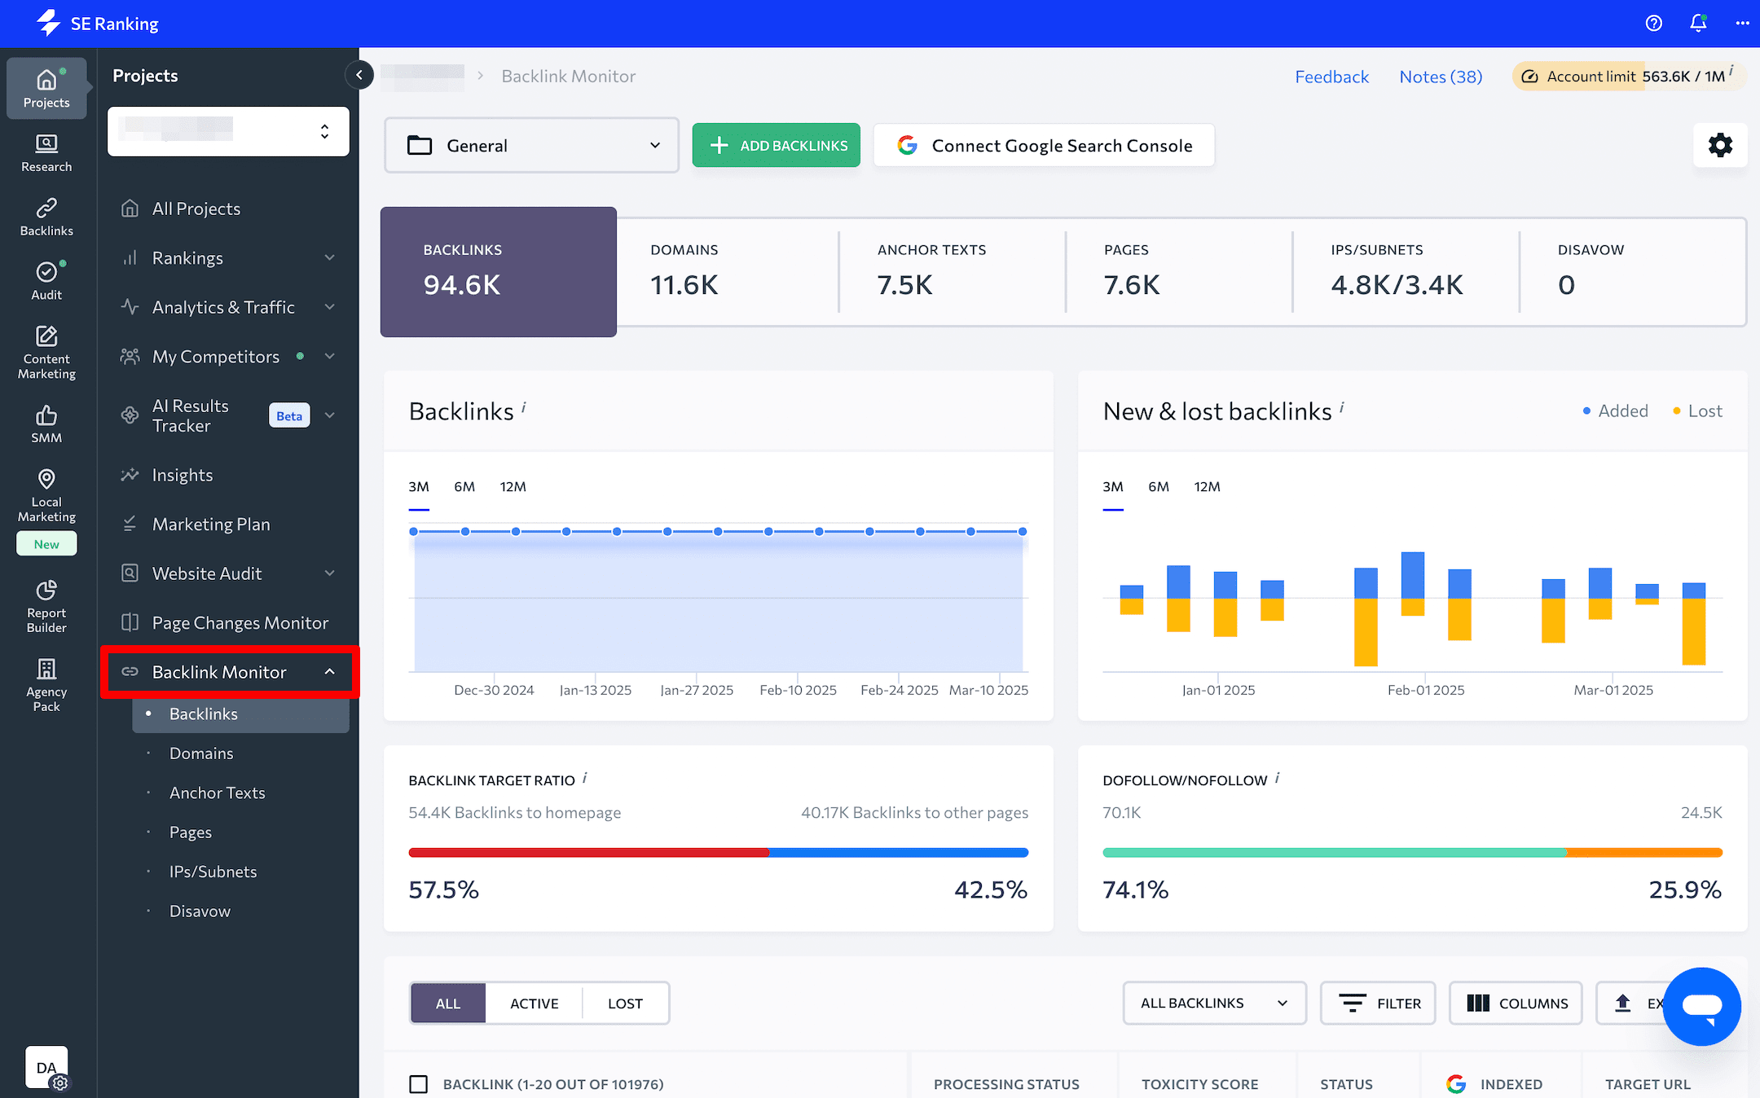Open the Projects panel icon in sidebar
Viewport: 1760px width, 1098px height.
[46, 88]
